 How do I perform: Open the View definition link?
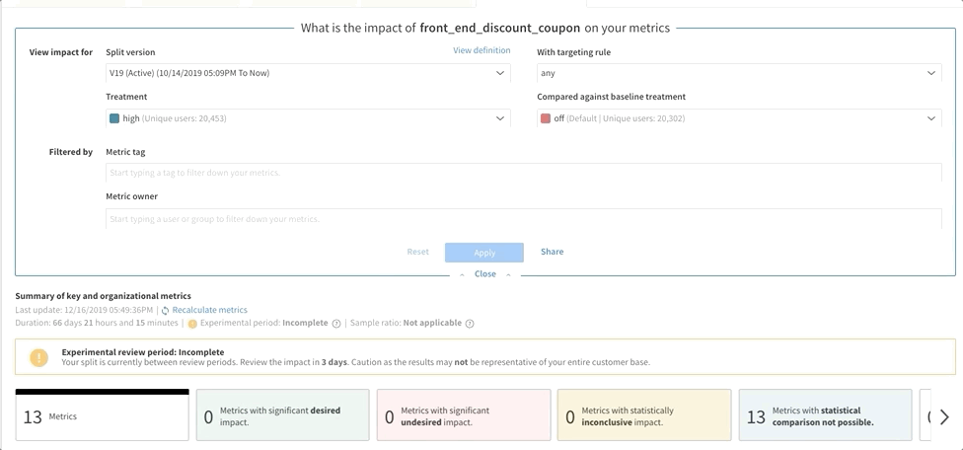pyautogui.click(x=481, y=50)
